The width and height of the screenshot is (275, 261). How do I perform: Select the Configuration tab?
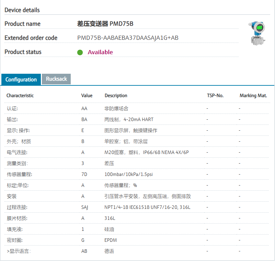pos(21,80)
